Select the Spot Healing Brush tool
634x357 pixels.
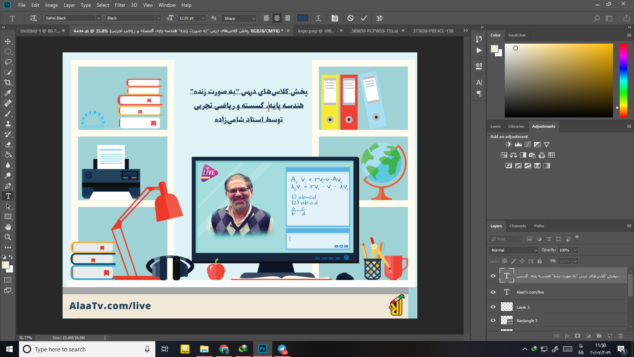(x=8, y=103)
